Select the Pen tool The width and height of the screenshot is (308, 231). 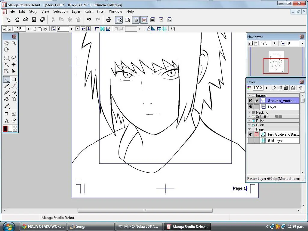pos(7,86)
